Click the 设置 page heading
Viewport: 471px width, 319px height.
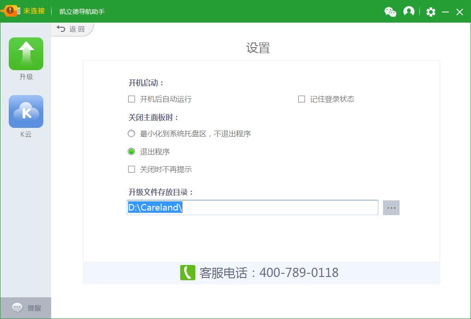point(258,48)
